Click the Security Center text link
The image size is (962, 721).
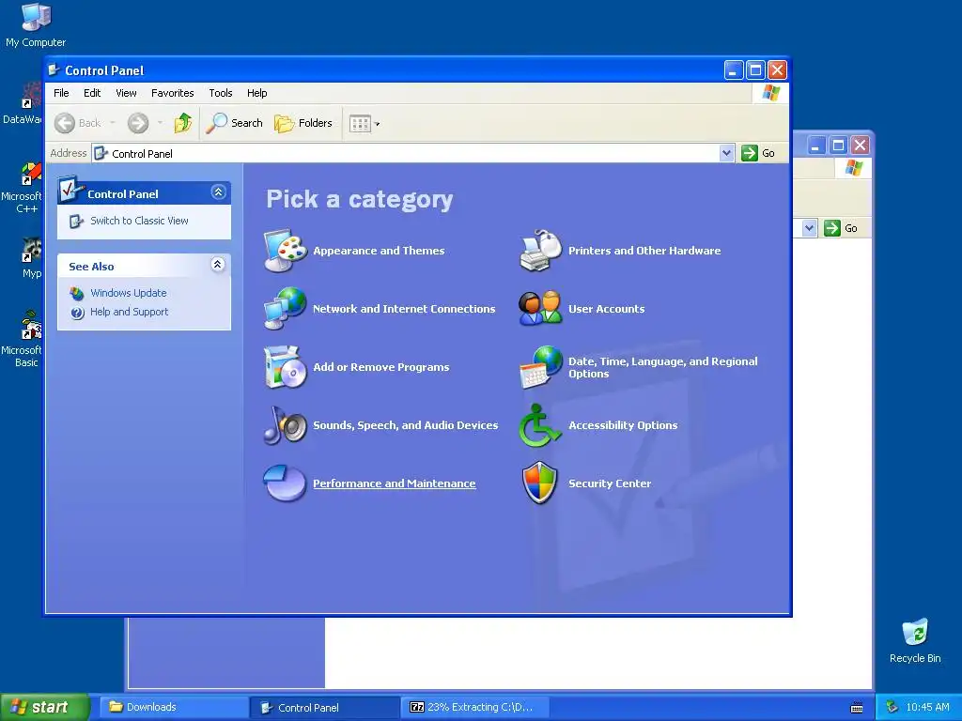(609, 483)
